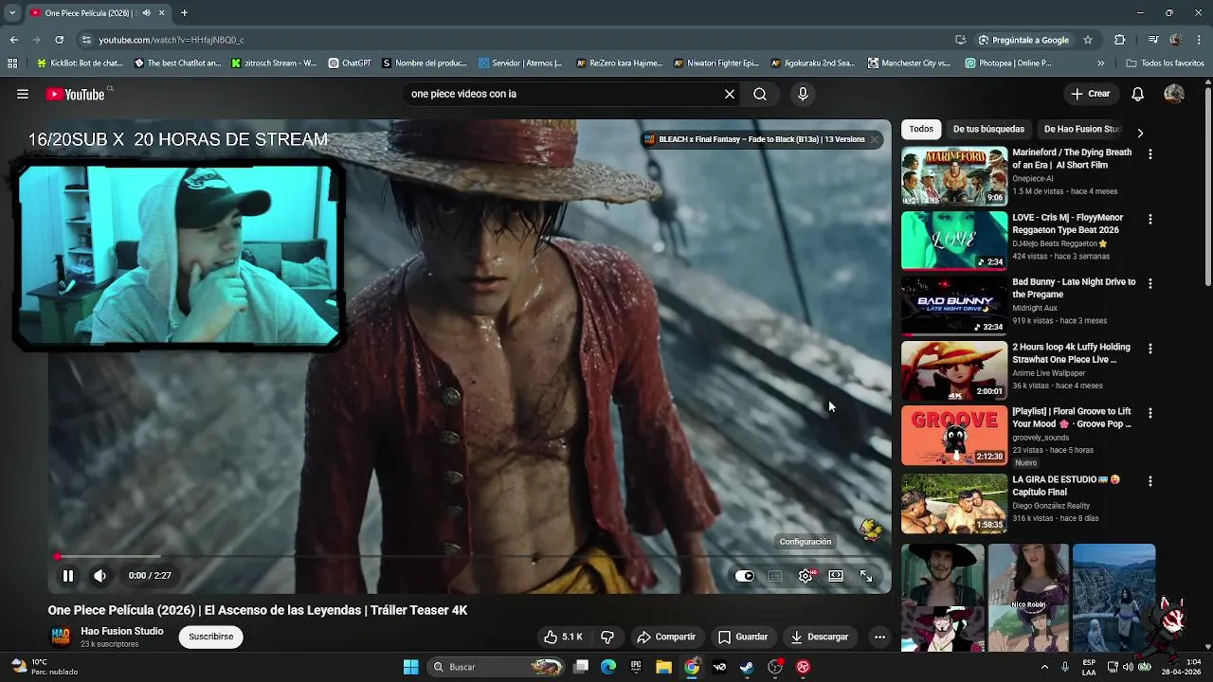Mute the video volume
The height and width of the screenshot is (682, 1213).
(100, 576)
